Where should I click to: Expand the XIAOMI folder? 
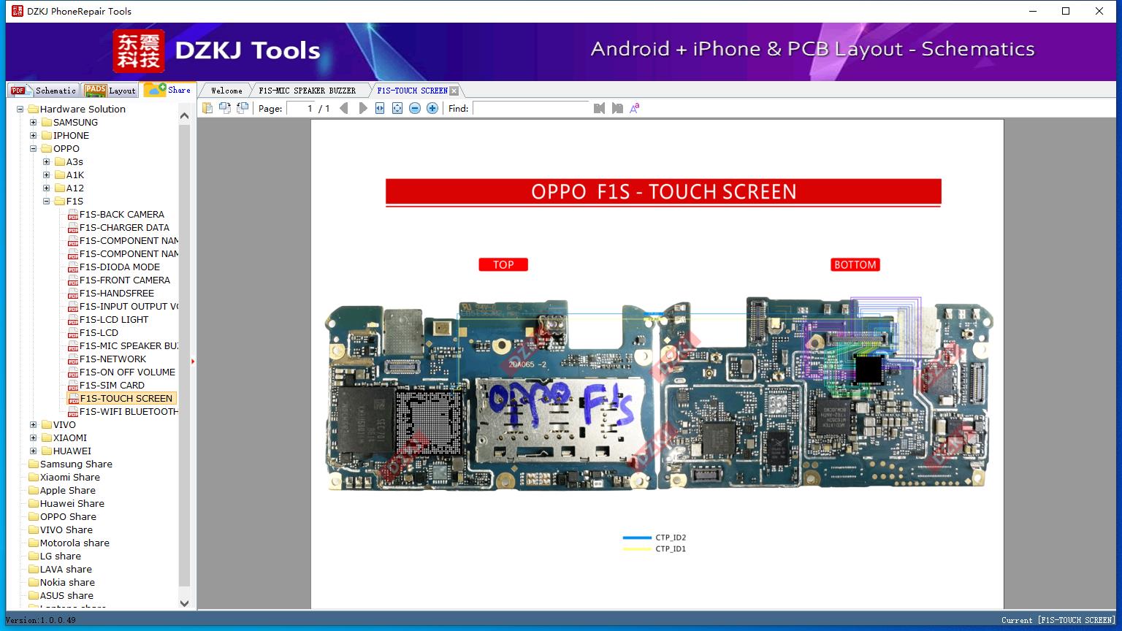point(34,438)
